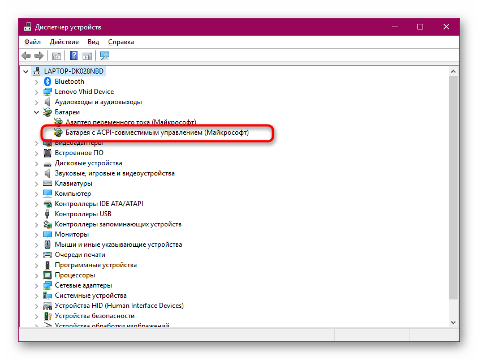This screenshot has height=360, width=478.
Task: Expand the Сетевые адаптеры category
Action: 37,285
